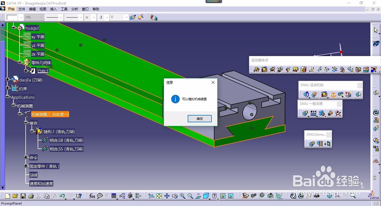Click the Fit All In icon

coord(159,196)
